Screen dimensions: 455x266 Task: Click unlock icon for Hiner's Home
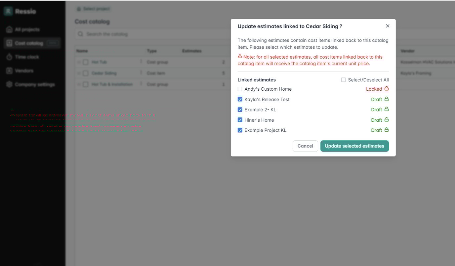(x=386, y=120)
